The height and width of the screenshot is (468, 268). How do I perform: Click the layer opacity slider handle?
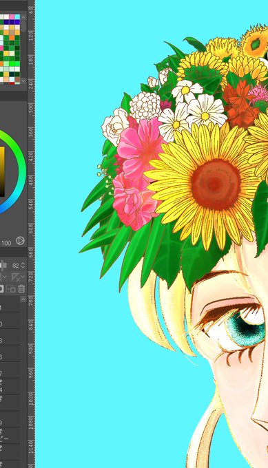point(2,266)
